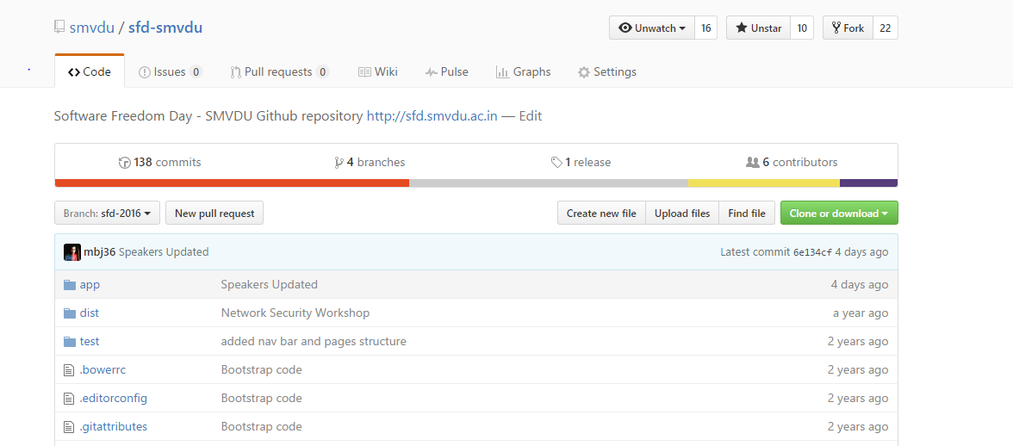Viewport: 1013px width, 446px height.
Task: Open the smvdu owner link
Action: [91, 28]
